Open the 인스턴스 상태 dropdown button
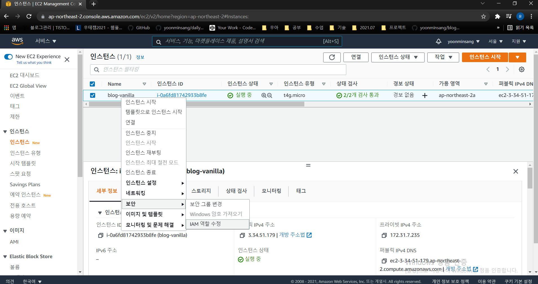The height and width of the screenshot is (284, 538). coord(398,57)
